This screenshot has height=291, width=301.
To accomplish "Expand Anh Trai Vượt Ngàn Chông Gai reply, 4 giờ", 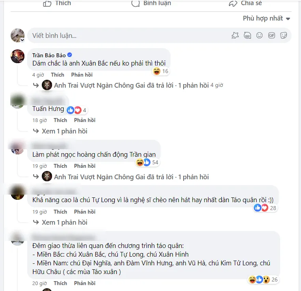I will coord(131,85).
